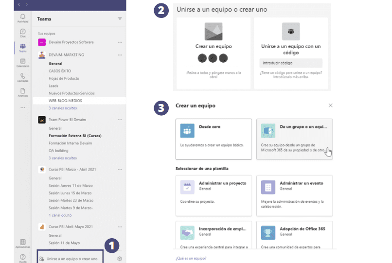Click the Administrar un proyecto template icon
The width and height of the screenshot is (392, 263).
[x=187, y=187]
